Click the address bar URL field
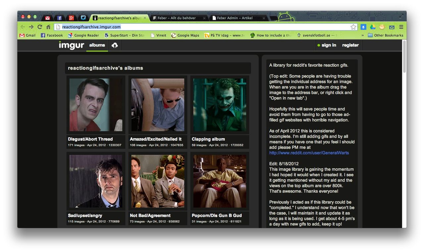This screenshot has height=252, width=424. (x=205, y=27)
